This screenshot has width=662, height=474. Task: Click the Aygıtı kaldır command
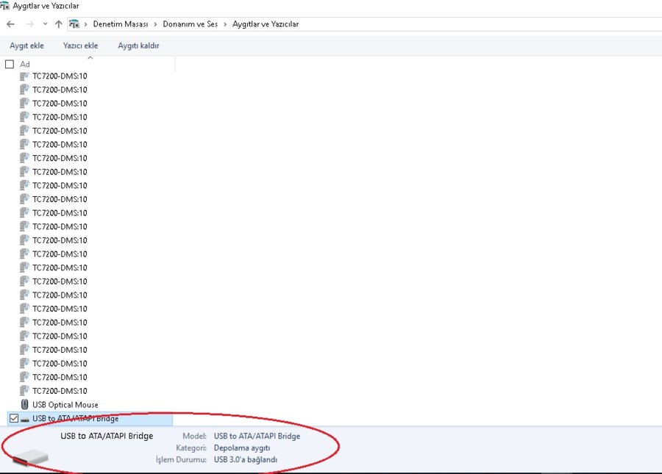click(138, 46)
